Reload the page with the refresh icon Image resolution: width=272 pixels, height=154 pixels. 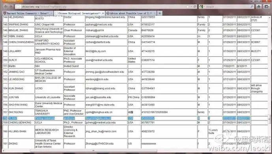[x=195, y=7]
